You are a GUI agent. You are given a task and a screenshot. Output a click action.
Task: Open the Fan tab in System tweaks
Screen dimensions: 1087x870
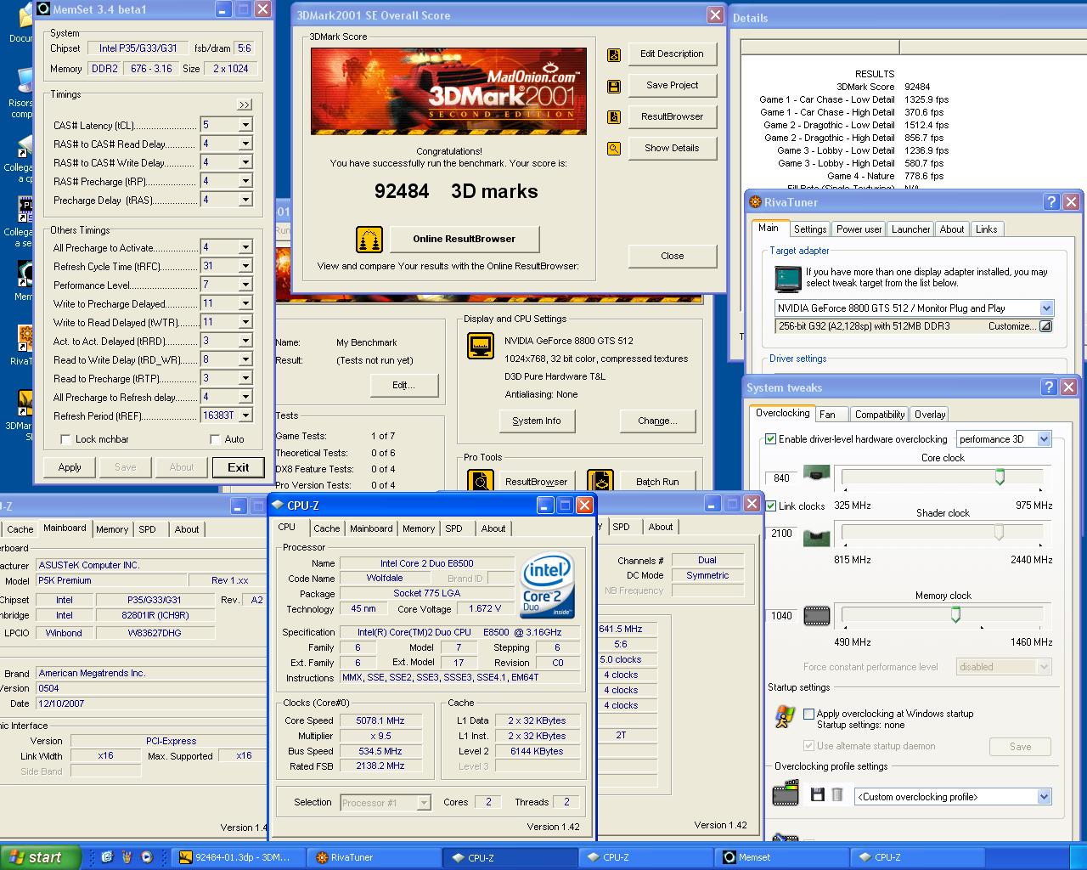pos(831,415)
